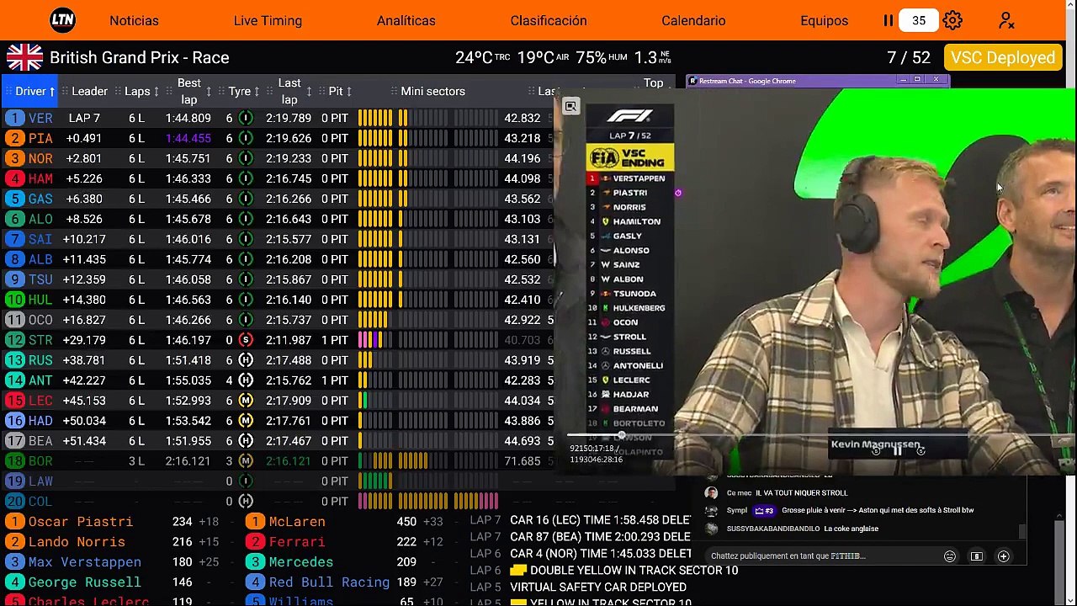Open the Clasificación tab
This screenshot has width=1077, height=606.
tap(549, 20)
